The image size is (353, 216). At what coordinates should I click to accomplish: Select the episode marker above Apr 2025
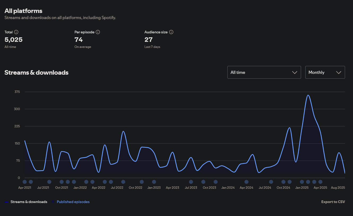click(320, 182)
